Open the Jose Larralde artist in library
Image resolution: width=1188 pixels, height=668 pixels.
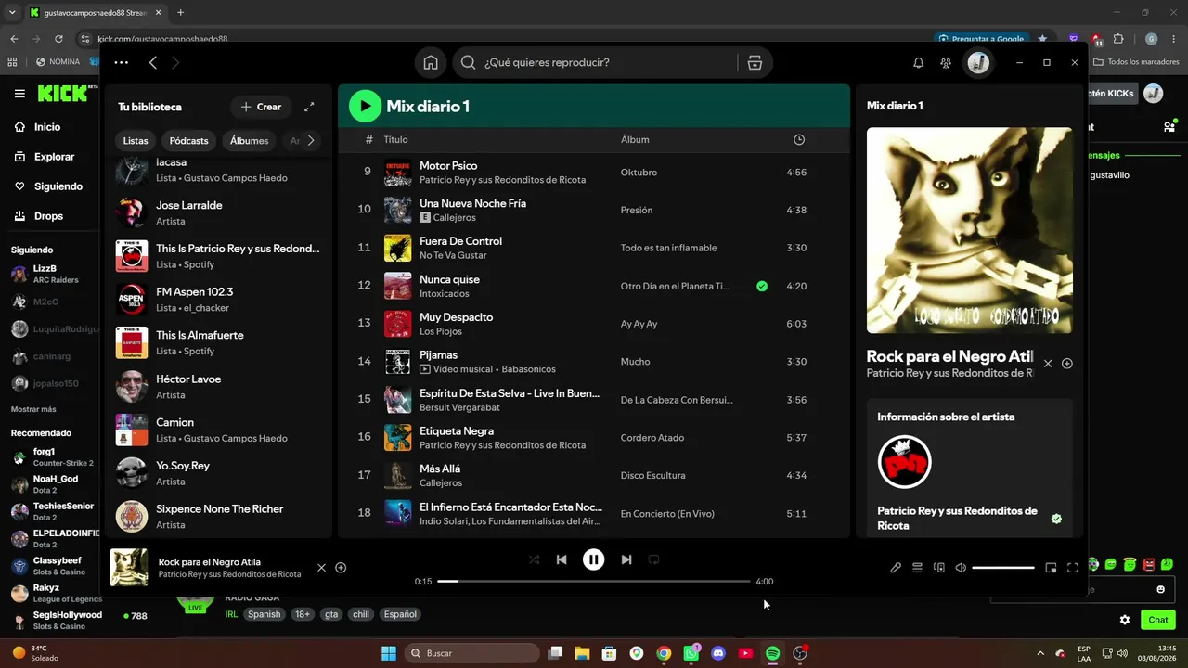218,212
